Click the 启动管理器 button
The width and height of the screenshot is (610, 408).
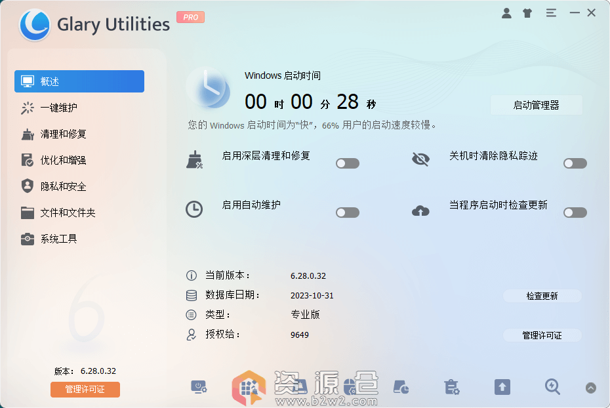pyautogui.click(x=536, y=105)
